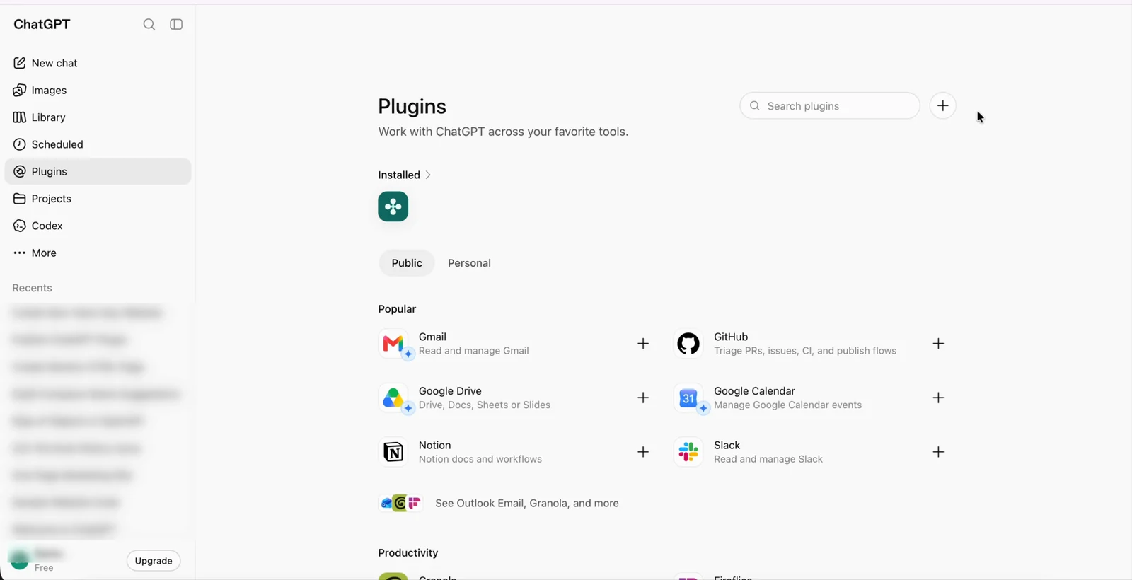Screen dimensions: 1132x580
Task: Add the Slack plugin with plus
Action: [x=938, y=452]
